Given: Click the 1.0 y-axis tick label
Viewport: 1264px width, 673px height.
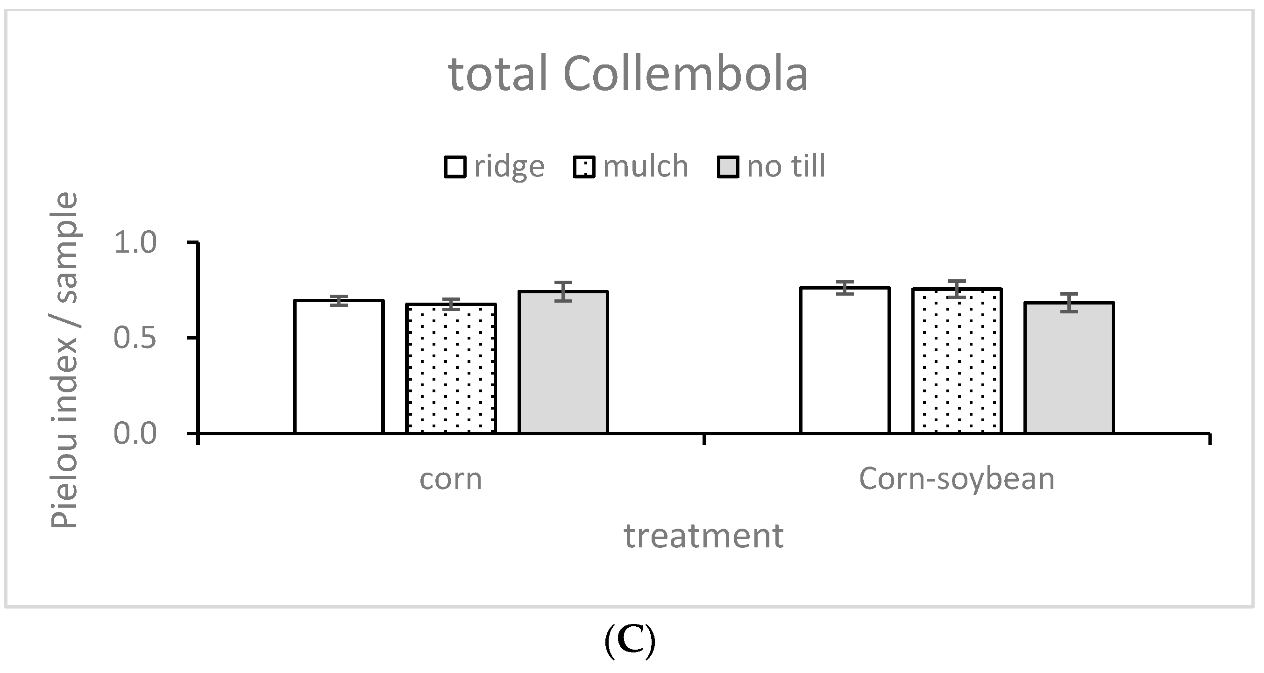Looking at the screenshot, I should tap(135, 243).
